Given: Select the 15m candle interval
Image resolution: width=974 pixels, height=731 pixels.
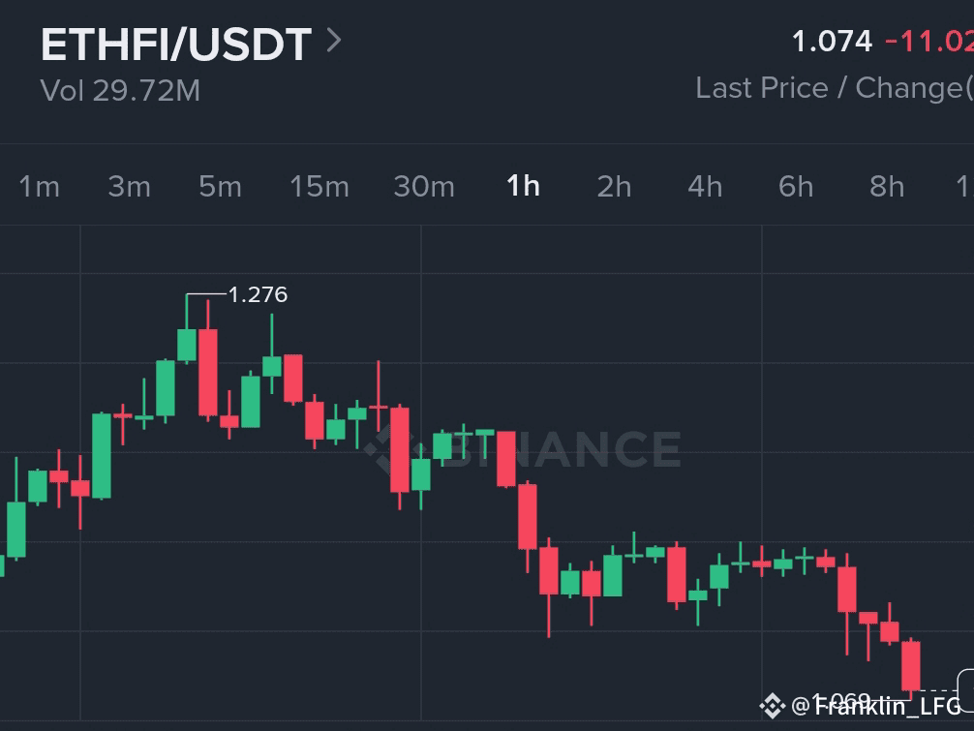Looking at the screenshot, I should 320,187.
